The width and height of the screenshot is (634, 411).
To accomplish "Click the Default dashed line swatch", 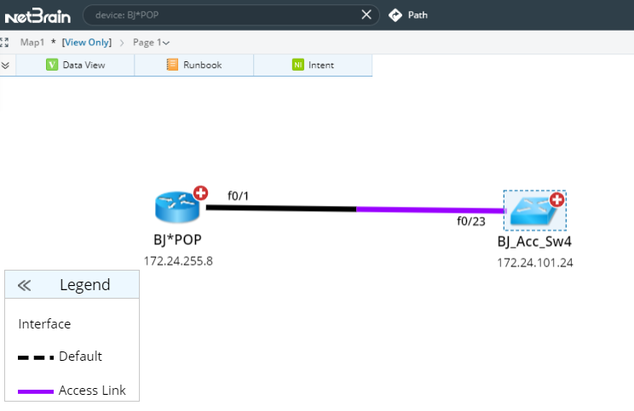I will (x=36, y=357).
